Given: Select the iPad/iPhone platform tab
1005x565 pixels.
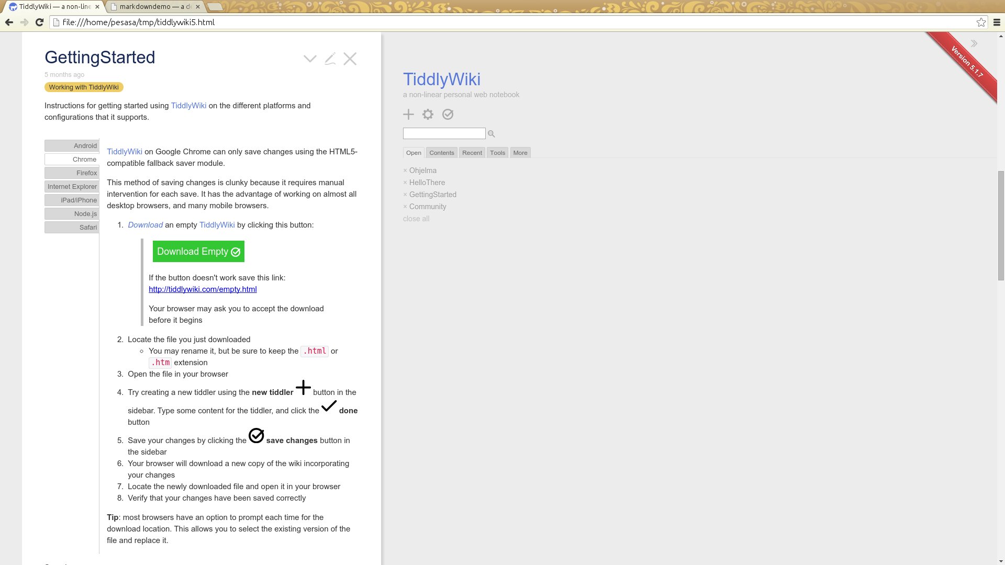Looking at the screenshot, I should [72, 200].
